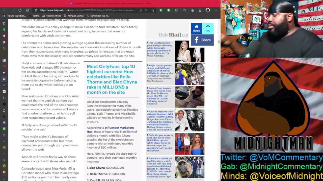
Task: Select the '1. Blac Chyna: $20 MILLION' line
Action: (105, 168)
